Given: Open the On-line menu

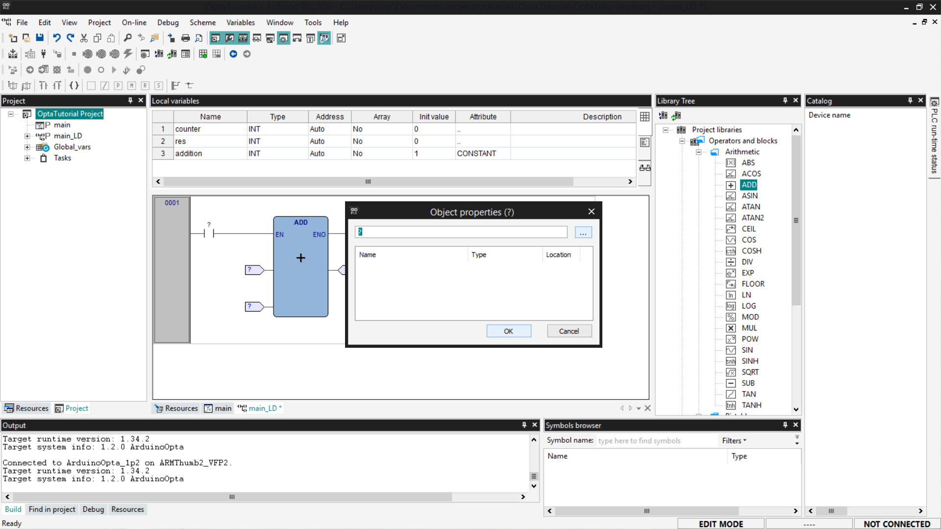Looking at the screenshot, I should [134, 23].
